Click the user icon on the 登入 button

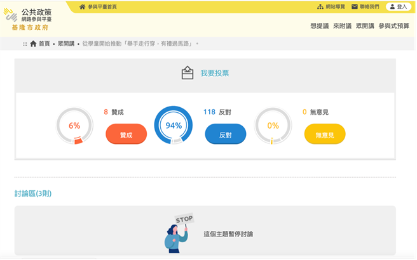(x=392, y=7)
